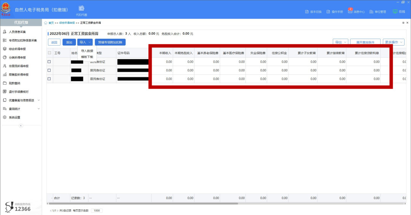Open 单位管理 unit management
This screenshot has height=215, width=411.
pyautogui.click(x=372, y=12)
